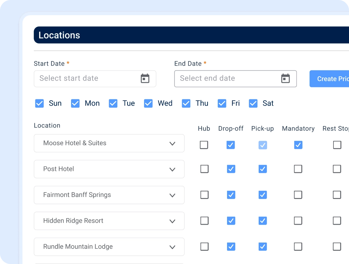Viewport: 349px width, 264px height.
Task: Click the Create Price button
Action: coord(329,79)
